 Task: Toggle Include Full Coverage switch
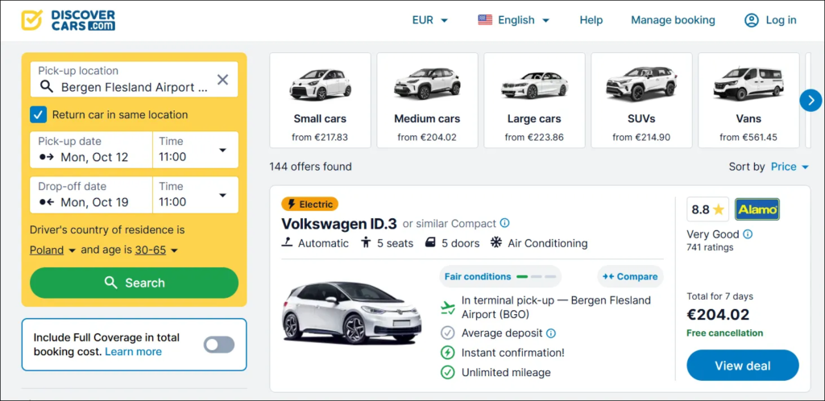pos(219,345)
